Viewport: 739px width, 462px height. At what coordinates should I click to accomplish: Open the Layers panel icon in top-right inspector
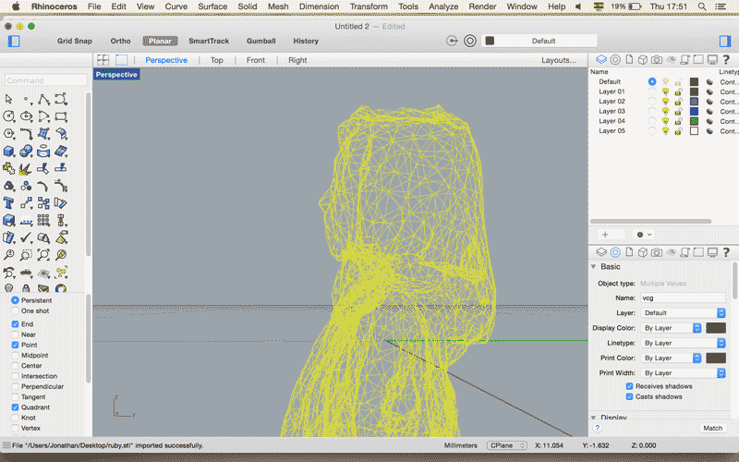tap(601, 59)
